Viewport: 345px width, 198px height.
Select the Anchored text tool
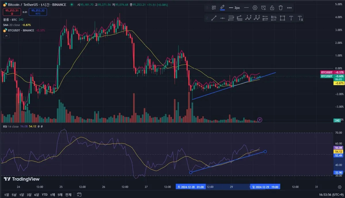pos(300,18)
